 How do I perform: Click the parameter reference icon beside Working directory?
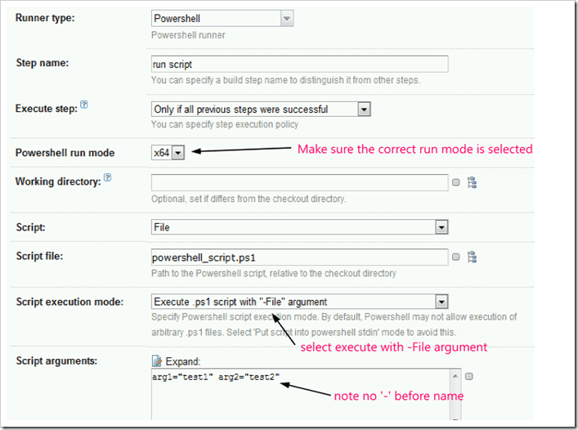click(x=456, y=182)
